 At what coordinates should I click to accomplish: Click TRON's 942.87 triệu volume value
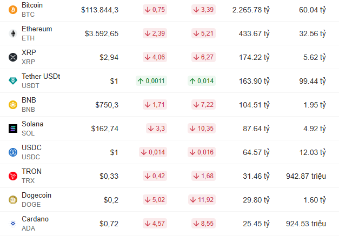pos(306,176)
